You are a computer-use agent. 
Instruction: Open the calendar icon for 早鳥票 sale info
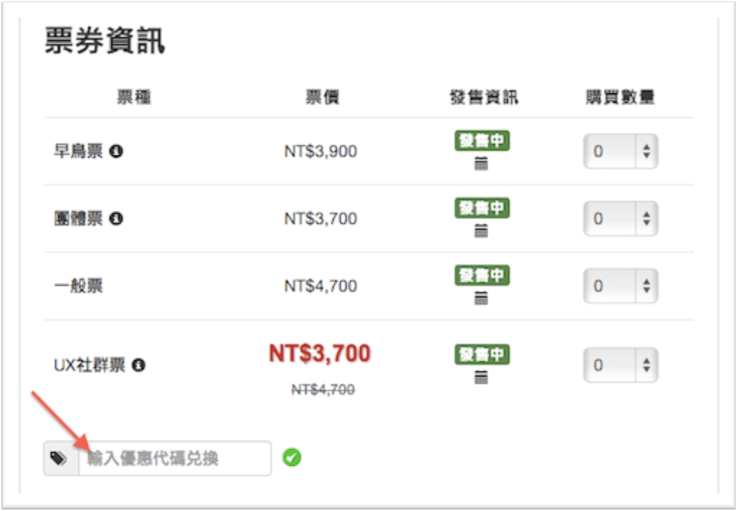[x=481, y=164]
